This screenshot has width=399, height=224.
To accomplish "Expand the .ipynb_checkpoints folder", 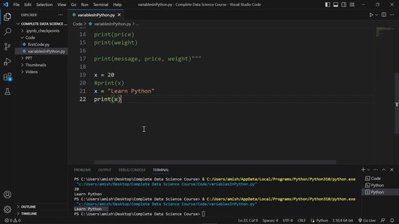I will [x=42, y=30].
